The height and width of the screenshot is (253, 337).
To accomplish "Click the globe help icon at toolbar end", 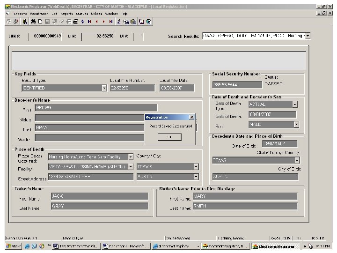I will point(148,22).
